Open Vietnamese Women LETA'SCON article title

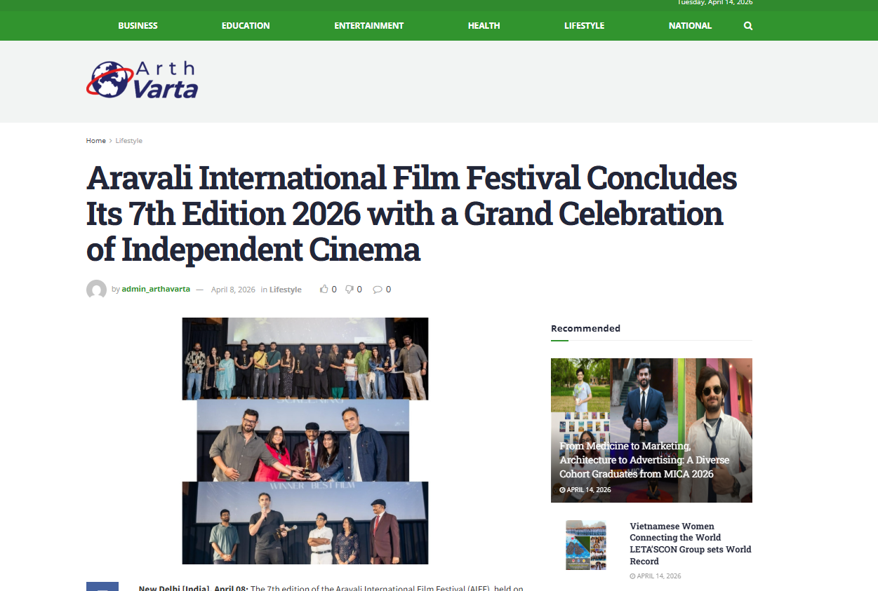click(690, 543)
